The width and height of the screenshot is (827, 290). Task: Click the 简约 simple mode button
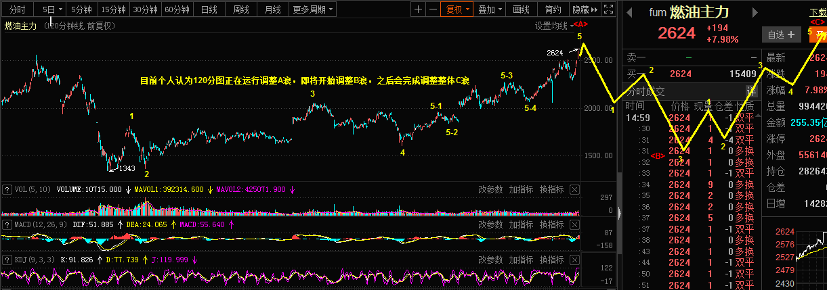(553, 9)
